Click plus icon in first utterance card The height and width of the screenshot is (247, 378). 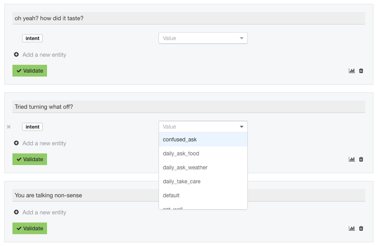pos(16,55)
